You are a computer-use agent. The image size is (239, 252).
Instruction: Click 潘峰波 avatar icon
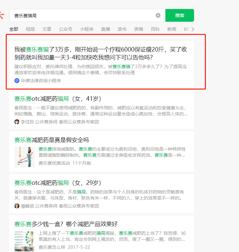[17, 206]
